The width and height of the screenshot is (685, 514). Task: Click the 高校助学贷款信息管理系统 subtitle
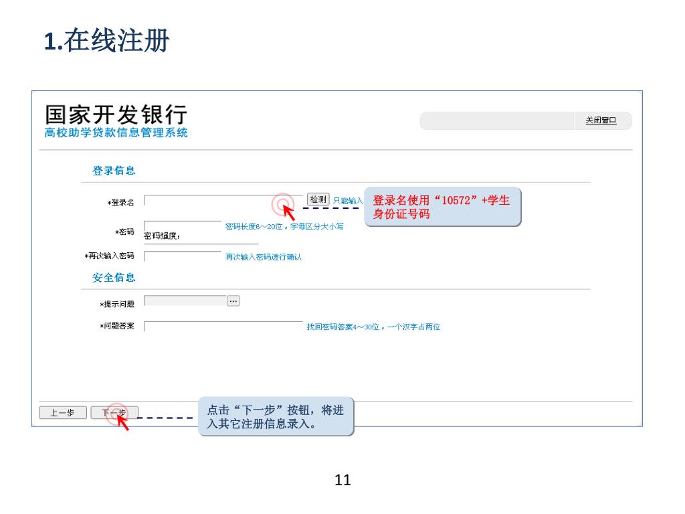pyautogui.click(x=116, y=133)
